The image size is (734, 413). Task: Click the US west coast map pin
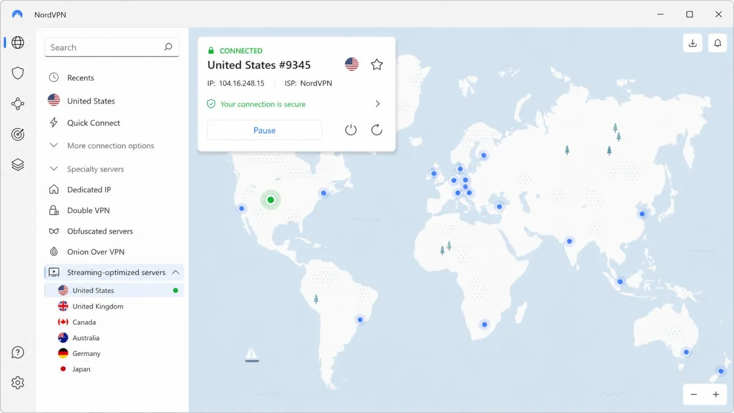(242, 209)
